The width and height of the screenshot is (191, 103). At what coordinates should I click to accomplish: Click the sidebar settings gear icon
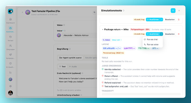coord(11,86)
